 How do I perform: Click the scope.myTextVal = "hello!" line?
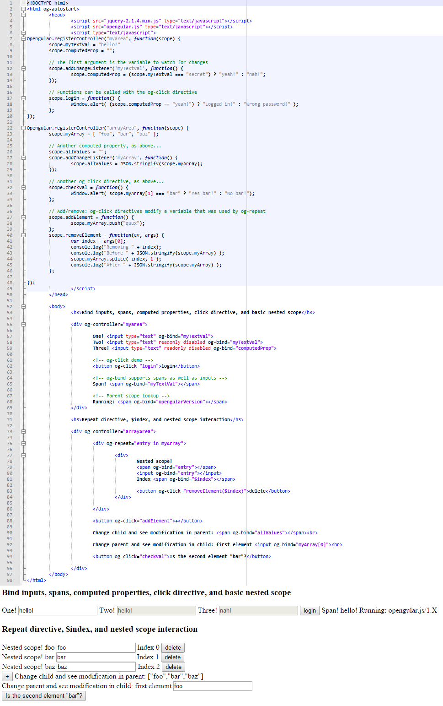85,45
